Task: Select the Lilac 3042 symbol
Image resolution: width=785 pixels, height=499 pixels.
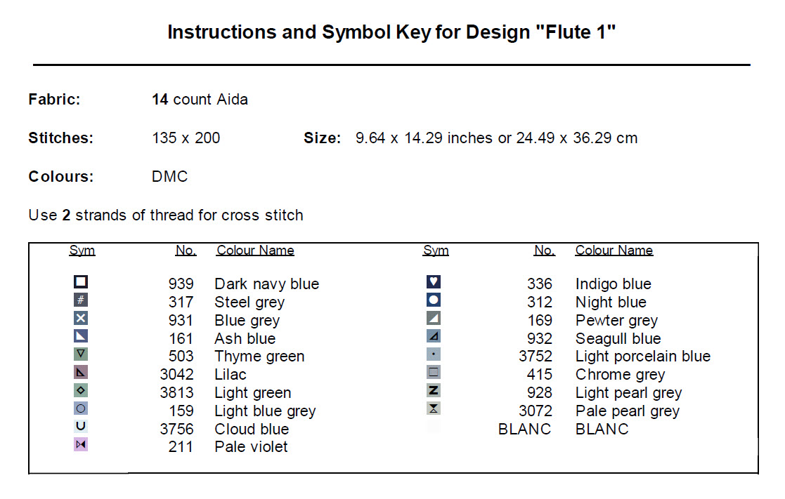Action: (x=81, y=373)
